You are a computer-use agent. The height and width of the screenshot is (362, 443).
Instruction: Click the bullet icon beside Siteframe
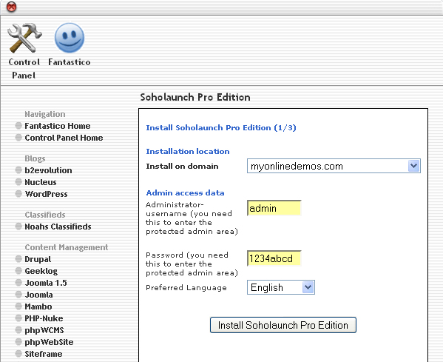pos(18,354)
